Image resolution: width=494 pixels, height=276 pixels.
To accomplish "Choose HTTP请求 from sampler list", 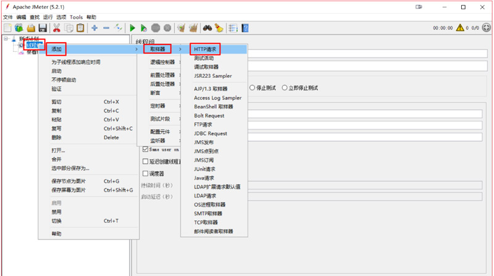I will (x=205, y=49).
